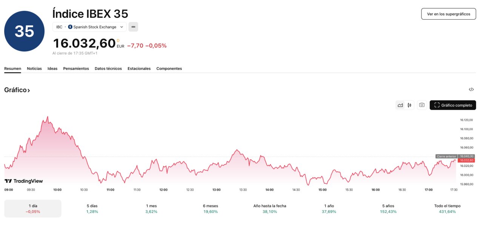Click the IBEX 35 circular logo
The image size is (483, 228).
pos(24,31)
